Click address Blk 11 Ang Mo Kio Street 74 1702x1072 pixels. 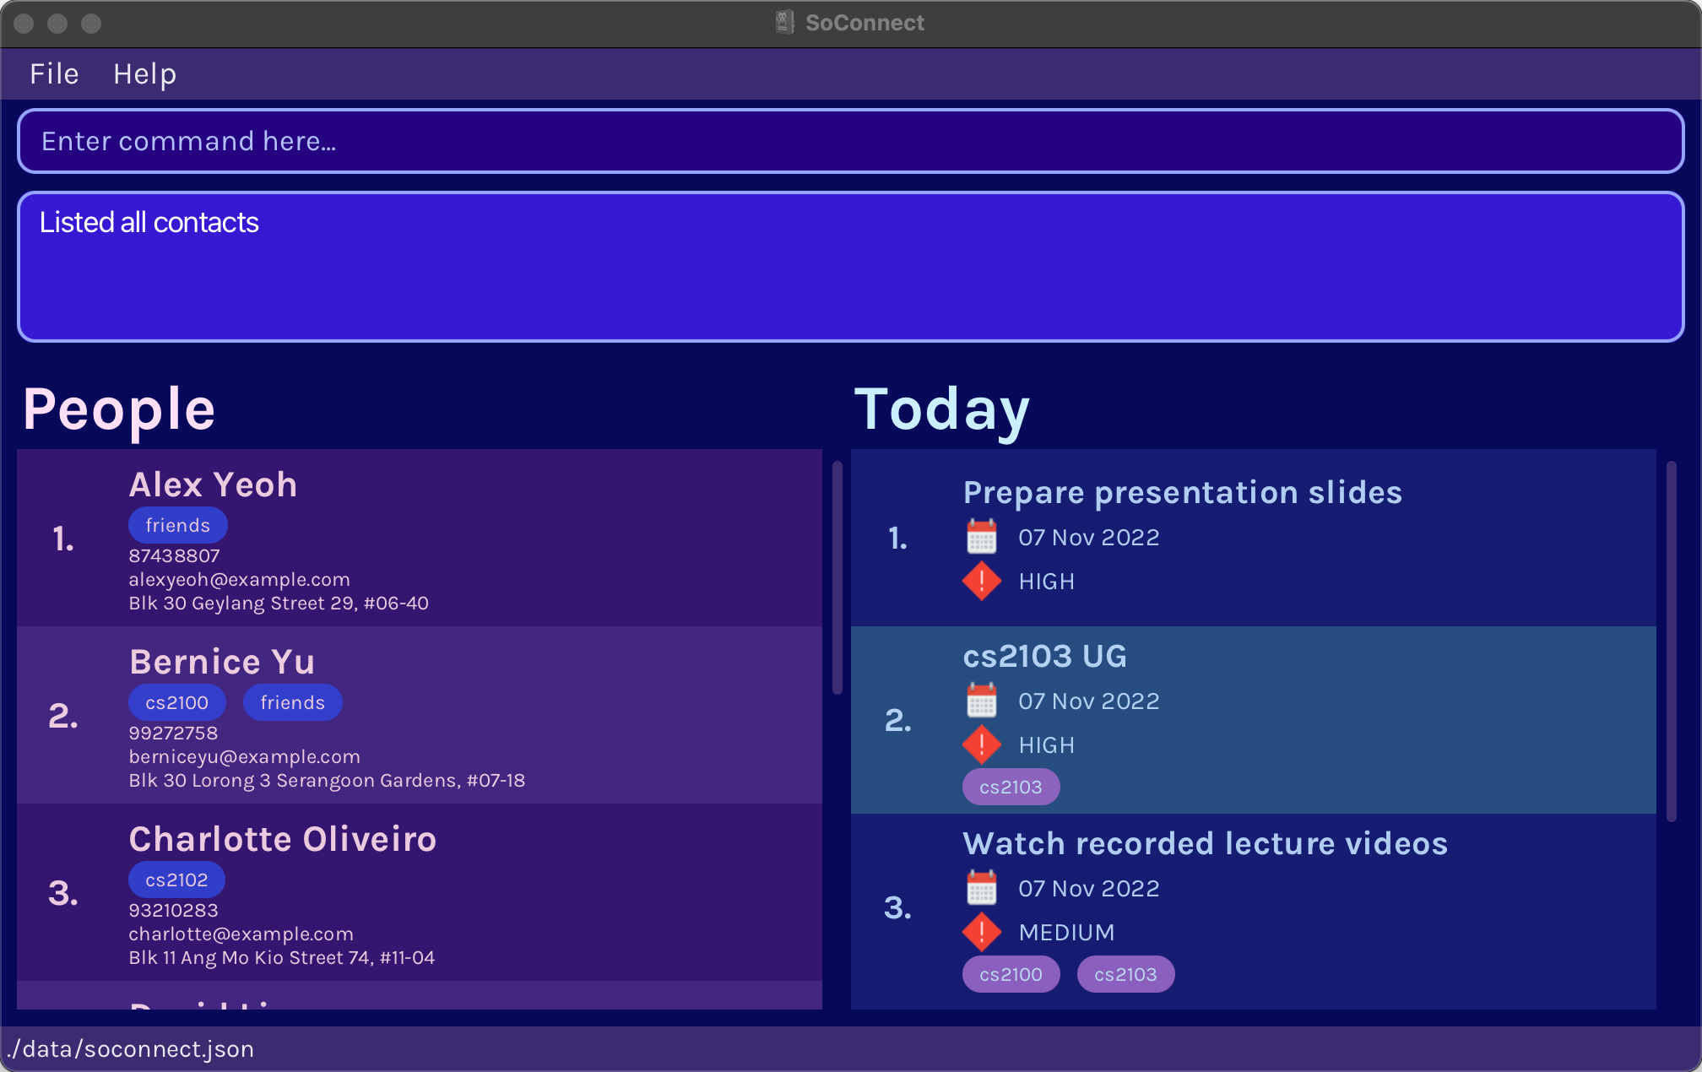pyautogui.click(x=281, y=957)
